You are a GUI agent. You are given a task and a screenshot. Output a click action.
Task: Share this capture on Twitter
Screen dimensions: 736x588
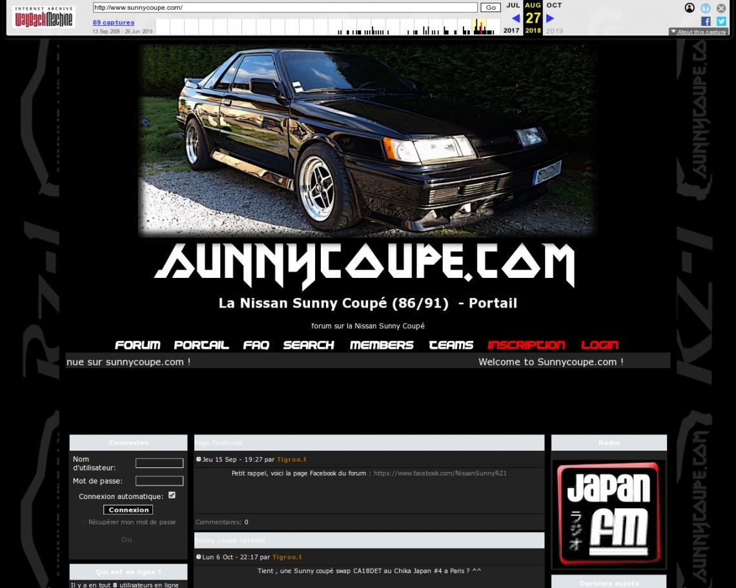[721, 21]
